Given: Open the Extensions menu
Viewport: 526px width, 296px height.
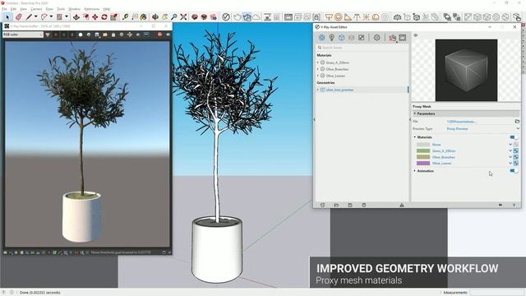Looking at the screenshot, I should 91,9.
